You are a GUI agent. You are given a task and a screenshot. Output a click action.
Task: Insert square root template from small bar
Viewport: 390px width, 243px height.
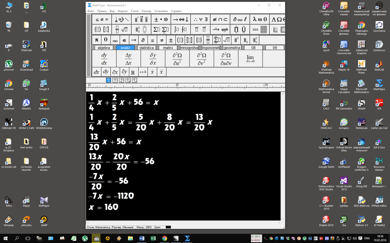click(227, 40)
